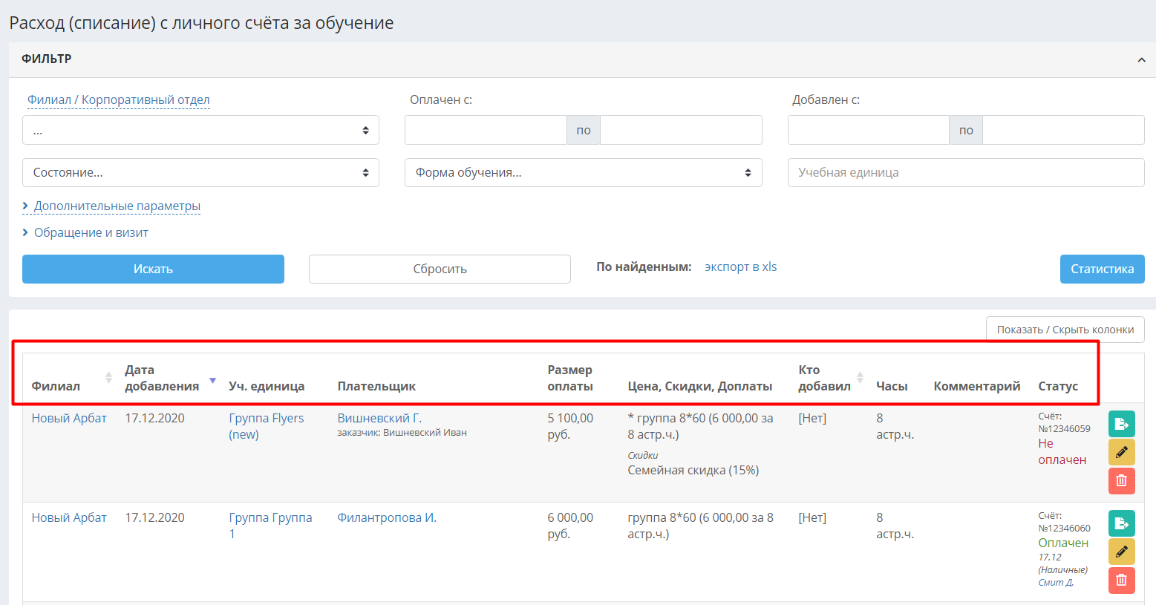This screenshot has height=605, width=1156.
Task: Click Оплачен status text
Action: (x=1063, y=543)
